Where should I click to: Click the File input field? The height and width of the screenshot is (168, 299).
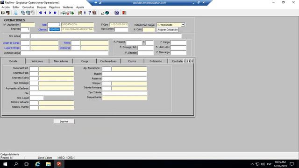pyautogui.click(x=52, y=93)
